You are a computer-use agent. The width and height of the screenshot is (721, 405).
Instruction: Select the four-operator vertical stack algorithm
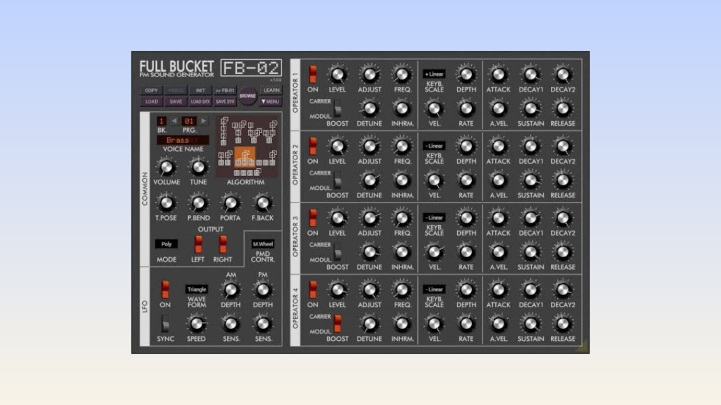point(224,131)
